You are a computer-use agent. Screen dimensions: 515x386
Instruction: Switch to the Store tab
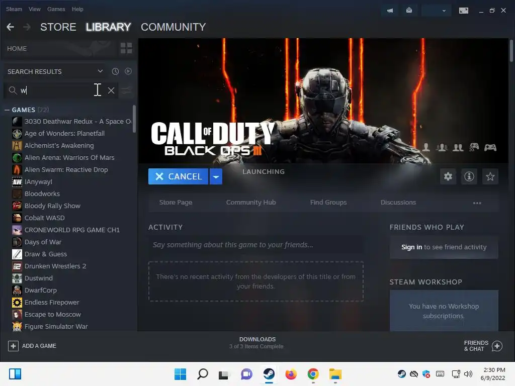tap(58, 27)
